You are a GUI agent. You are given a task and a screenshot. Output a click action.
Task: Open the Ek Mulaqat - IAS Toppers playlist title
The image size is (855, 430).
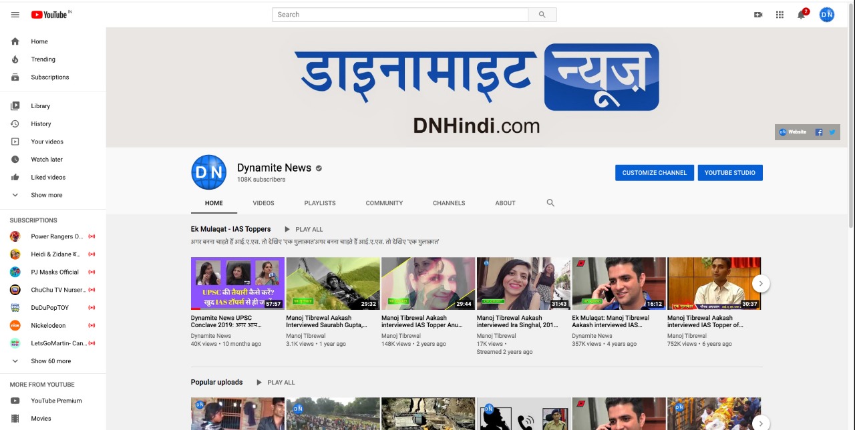click(230, 229)
